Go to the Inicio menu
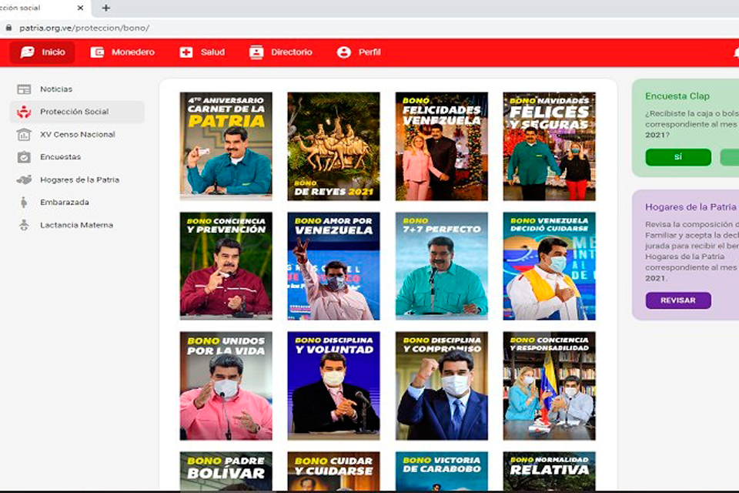 [42, 52]
